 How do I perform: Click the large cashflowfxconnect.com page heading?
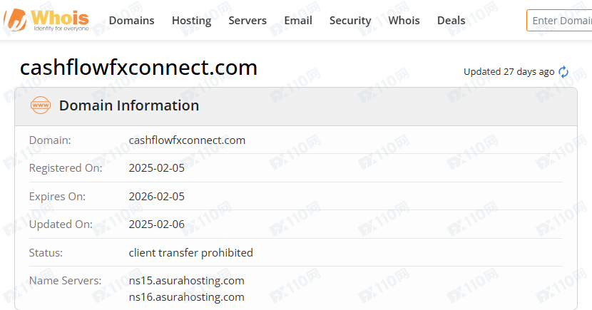[138, 68]
